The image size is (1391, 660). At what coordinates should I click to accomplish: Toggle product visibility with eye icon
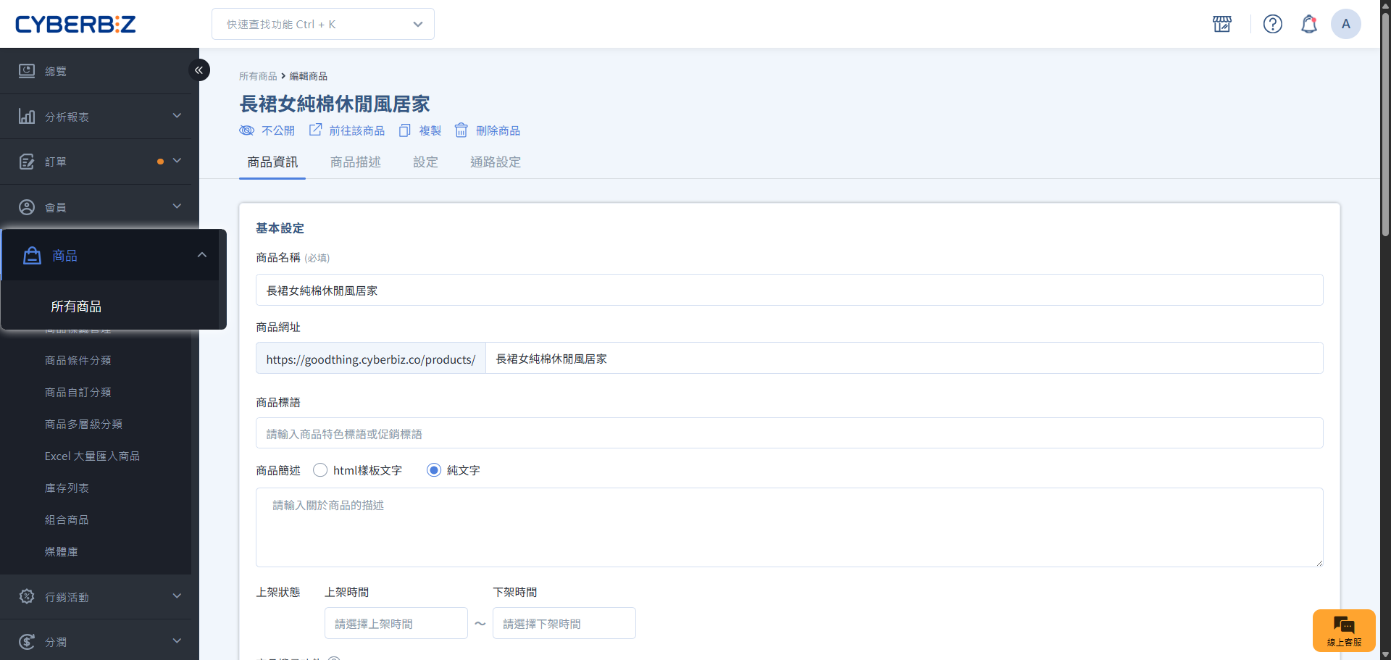247,130
